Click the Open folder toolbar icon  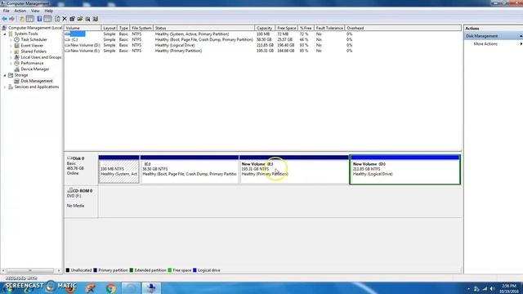80,19
